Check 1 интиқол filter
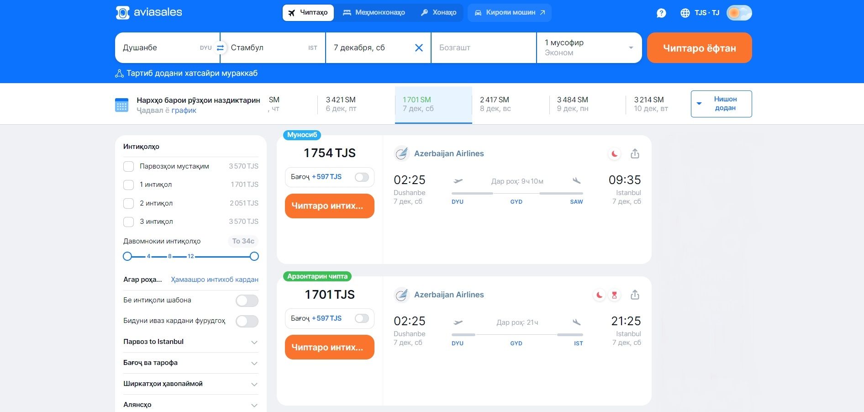The image size is (864, 412). pos(129,185)
